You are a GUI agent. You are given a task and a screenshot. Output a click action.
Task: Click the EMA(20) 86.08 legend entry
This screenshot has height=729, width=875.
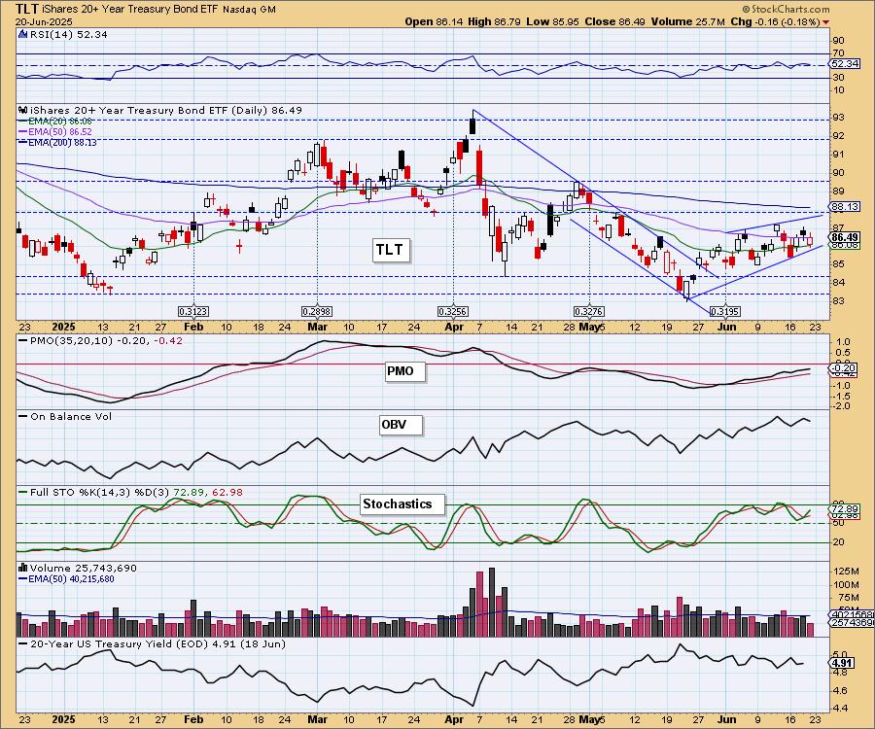pyautogui.click(x=55, y=121)
